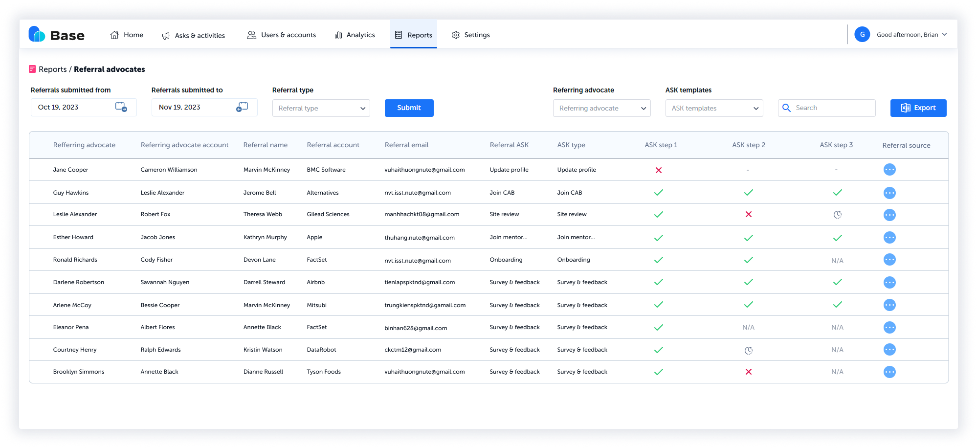Click the pending clock in Courtney Henry's ASK step 2

tap(748, 350)
